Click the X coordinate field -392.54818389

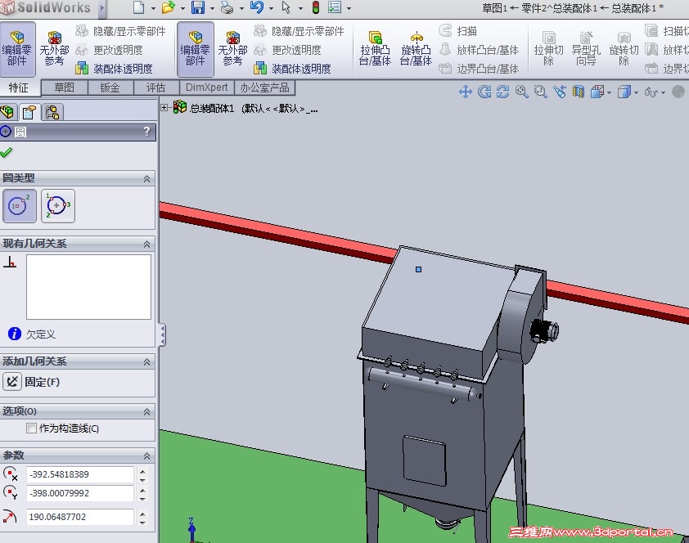click(80, 474)
